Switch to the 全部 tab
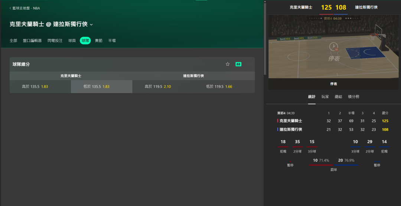 [x=13, y=40]
